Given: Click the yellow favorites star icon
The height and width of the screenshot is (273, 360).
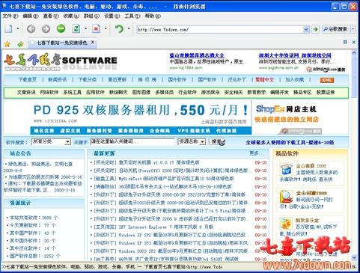Looking at the screenshot, I should 7,44.
